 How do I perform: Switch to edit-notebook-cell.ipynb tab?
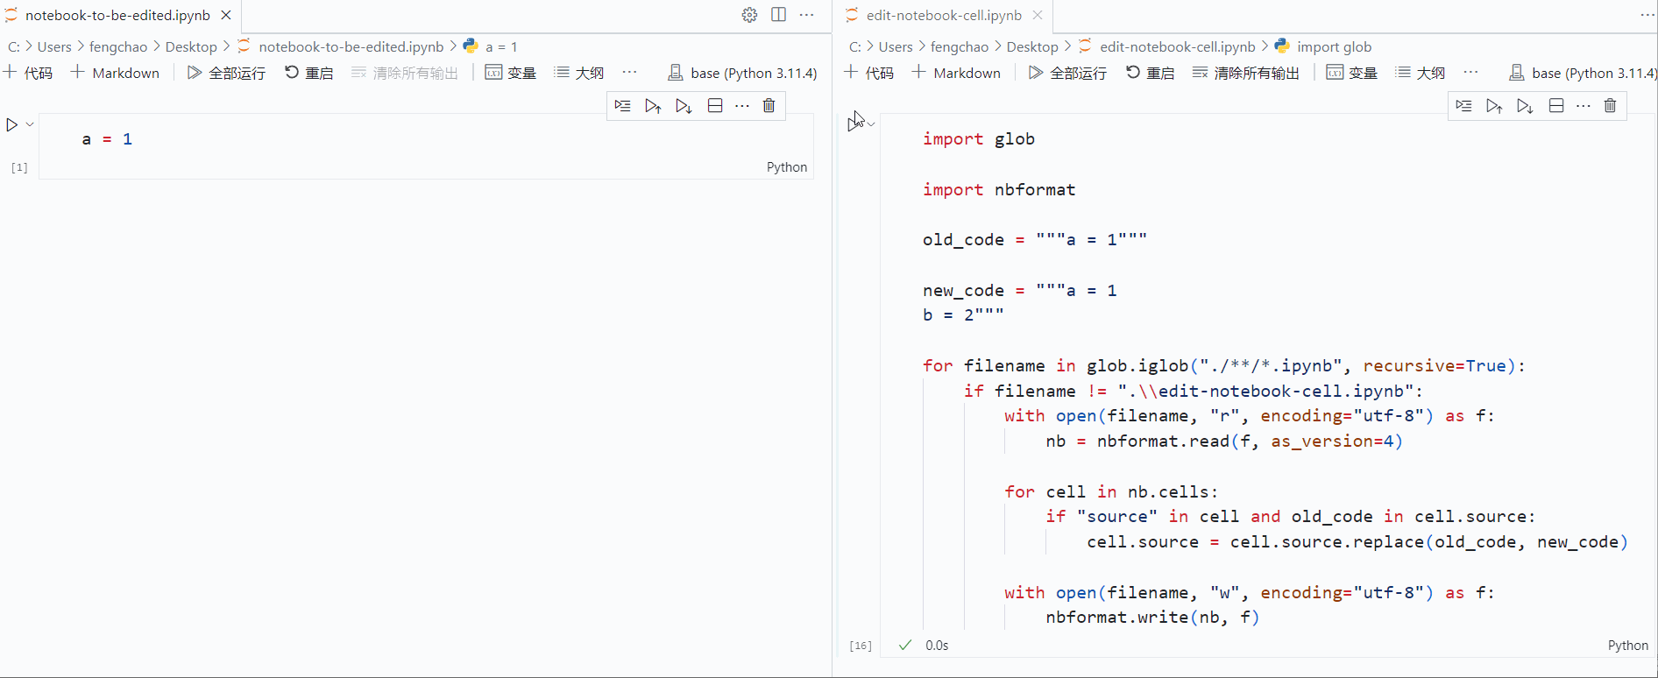click(943, 16)
